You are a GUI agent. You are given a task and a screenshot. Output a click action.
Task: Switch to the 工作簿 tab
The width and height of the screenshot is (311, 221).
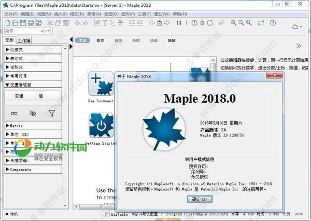pyautogui.click(x=24, y=40)
